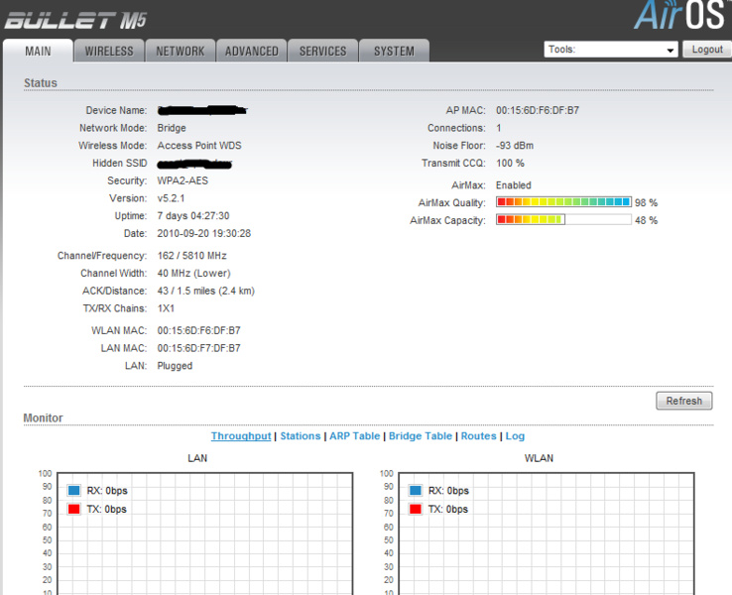Click the Bullet M5 logo

75,21
